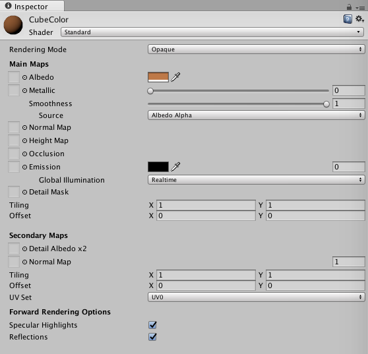Click Secondary Maps Offset X field
This screenshot has height=354, width=368.
(206, 285)
